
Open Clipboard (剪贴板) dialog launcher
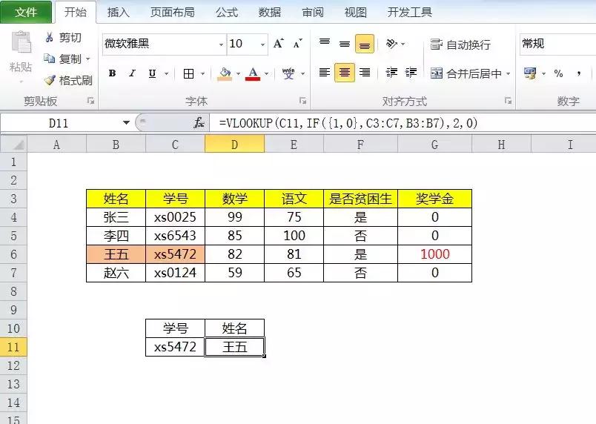(x=90, y=101)
